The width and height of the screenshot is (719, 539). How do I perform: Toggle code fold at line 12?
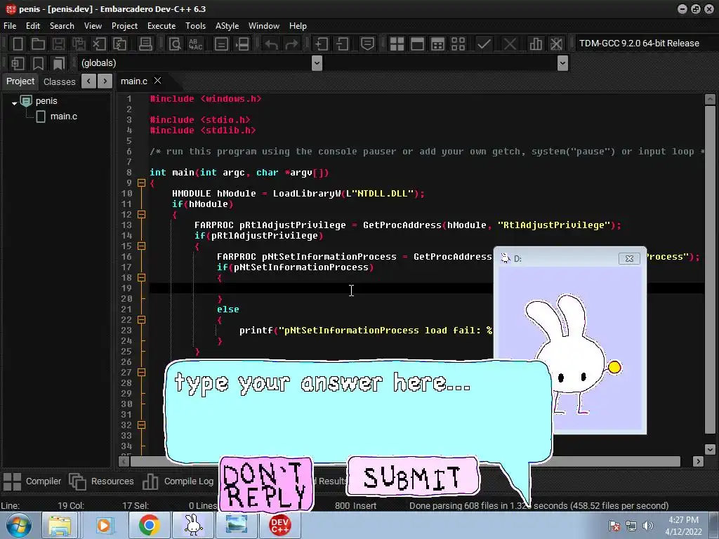141,215
